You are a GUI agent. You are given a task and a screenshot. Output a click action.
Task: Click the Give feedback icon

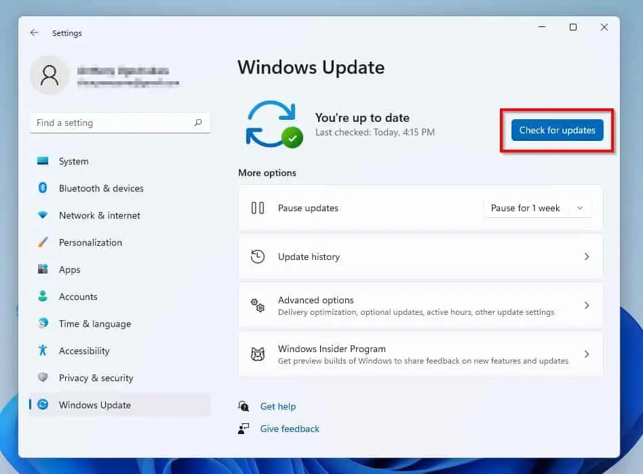click(243, 429)
